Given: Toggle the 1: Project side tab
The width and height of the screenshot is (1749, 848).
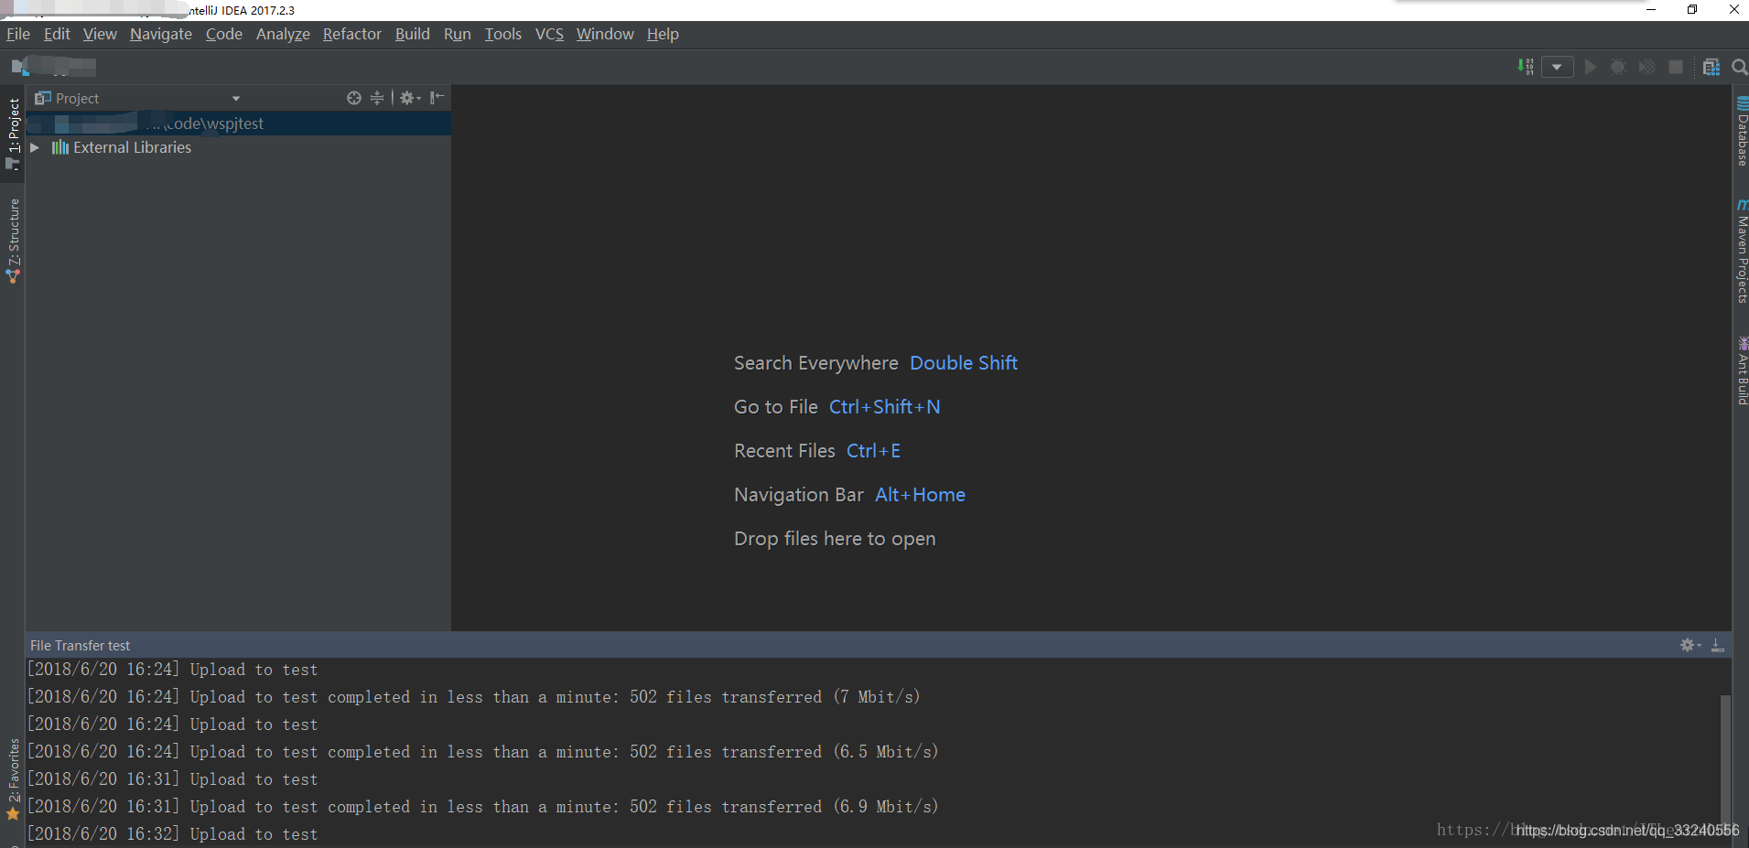Looking at the screenshot, I should [x=13, y=134].
